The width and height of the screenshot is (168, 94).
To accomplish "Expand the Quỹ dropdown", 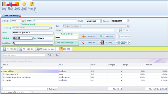I will coord(125,26).
